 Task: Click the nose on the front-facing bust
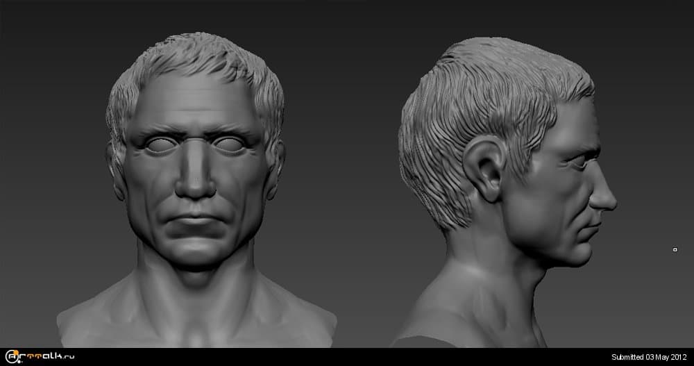click(x=195, y=179)
